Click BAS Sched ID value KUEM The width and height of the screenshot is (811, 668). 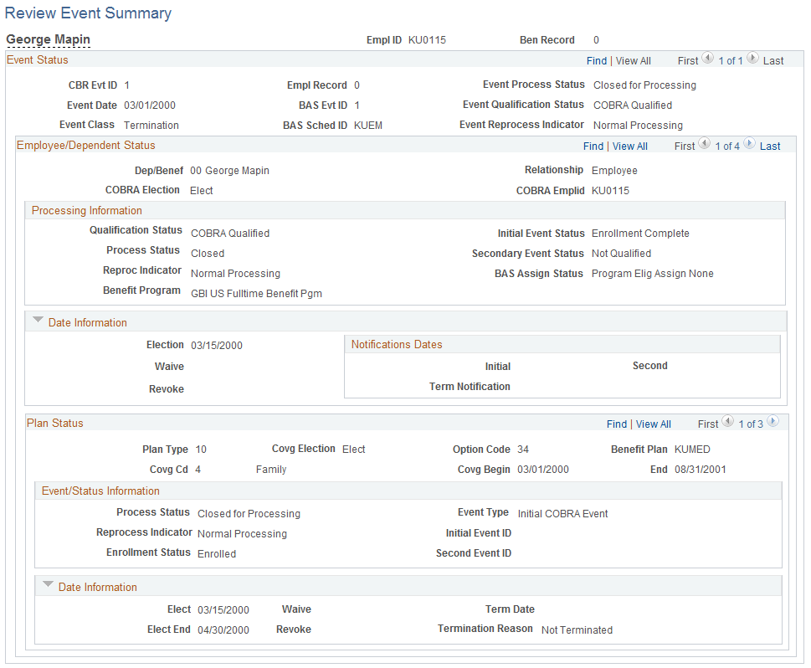point(367,126)
